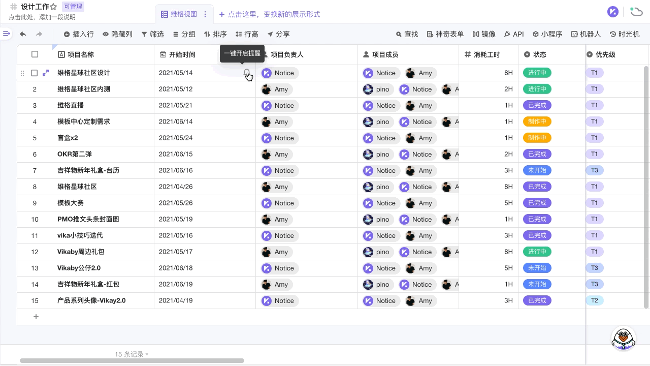Expand the 15 条记录 statistics dropdown
The image size is (650, 366).
132,354
